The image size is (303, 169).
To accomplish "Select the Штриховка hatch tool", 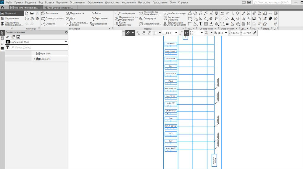I will (x=99, y=24).
